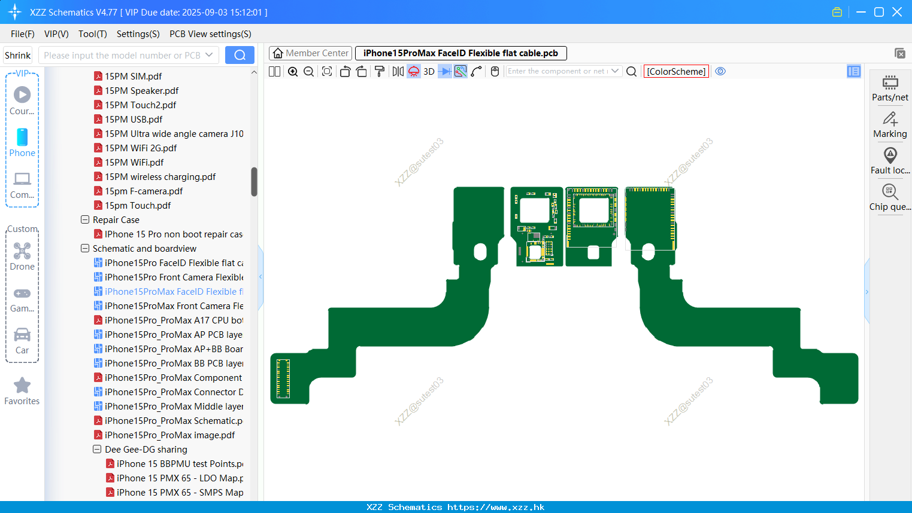
Task: Toggle the net routing display icon
Action: (x=460, y=72)
